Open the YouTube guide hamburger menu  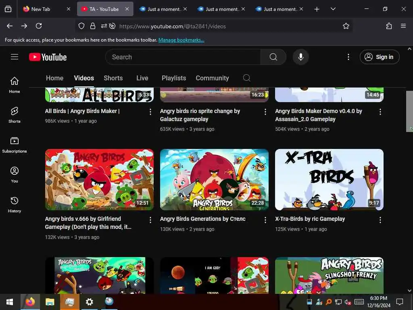point(15,57)
